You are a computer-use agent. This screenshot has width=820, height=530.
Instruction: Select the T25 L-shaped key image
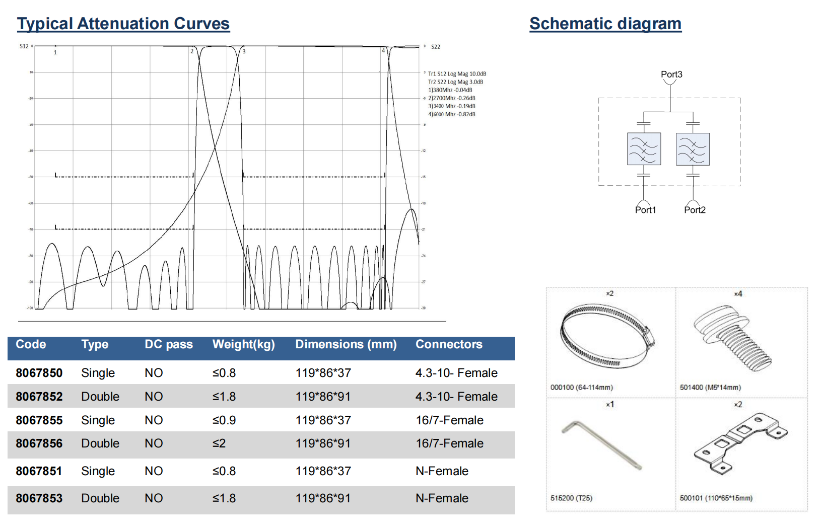coord(601,445)
